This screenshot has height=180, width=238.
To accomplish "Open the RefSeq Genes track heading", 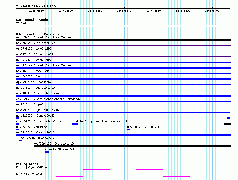I will click(x=27, y=164).
